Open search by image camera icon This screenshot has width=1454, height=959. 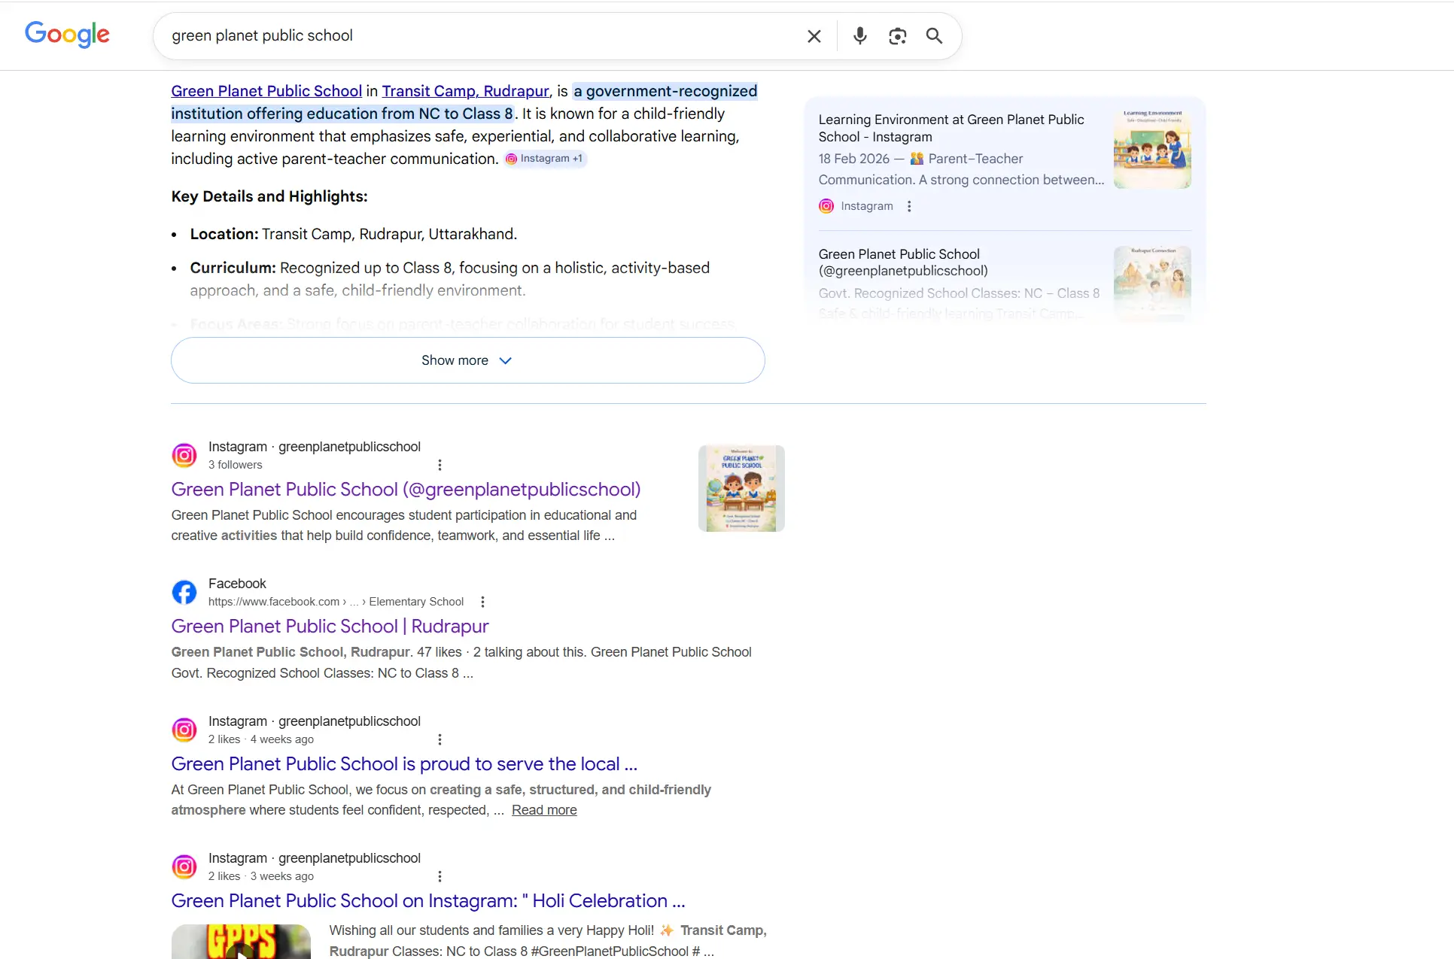897,36
